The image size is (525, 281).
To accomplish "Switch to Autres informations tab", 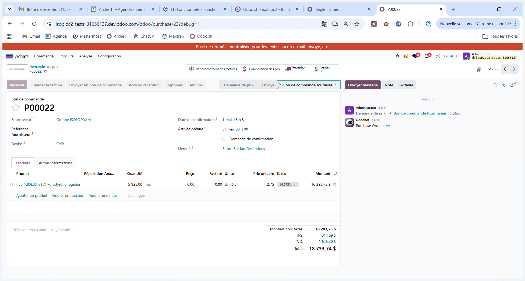I will click(55, 163).
